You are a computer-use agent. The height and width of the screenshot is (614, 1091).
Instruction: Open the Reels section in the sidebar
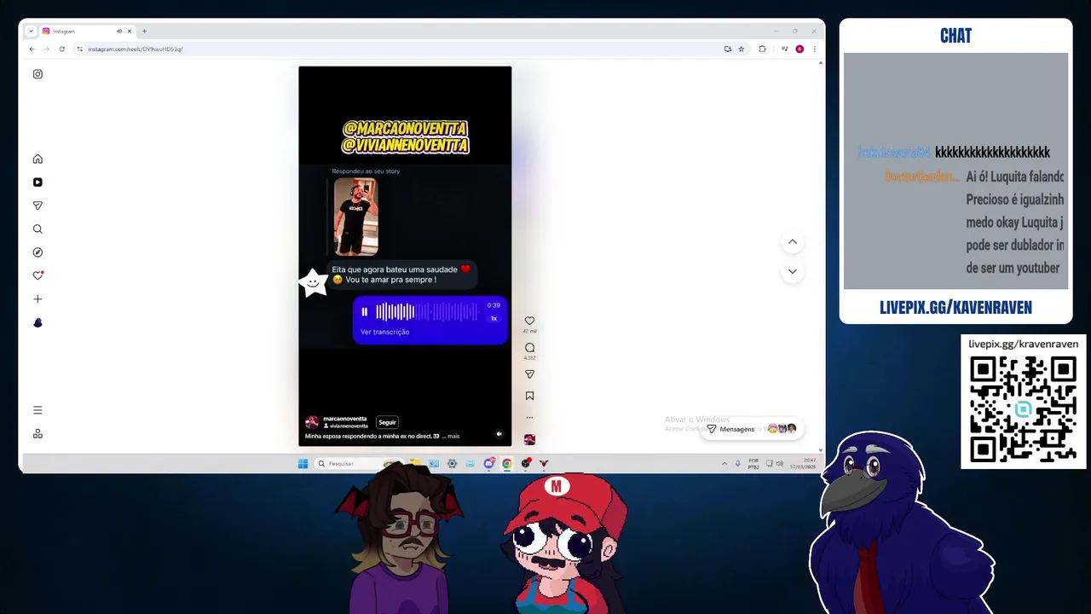[38, 182]
